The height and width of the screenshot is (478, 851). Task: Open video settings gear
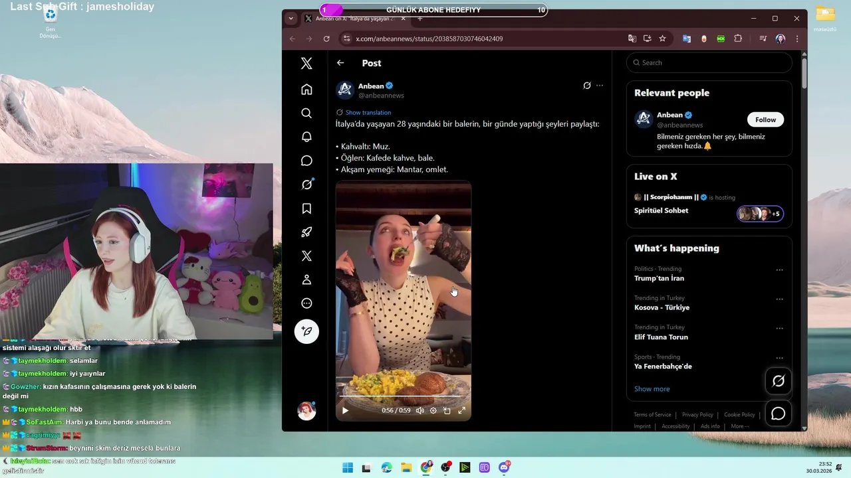(433, 410)
